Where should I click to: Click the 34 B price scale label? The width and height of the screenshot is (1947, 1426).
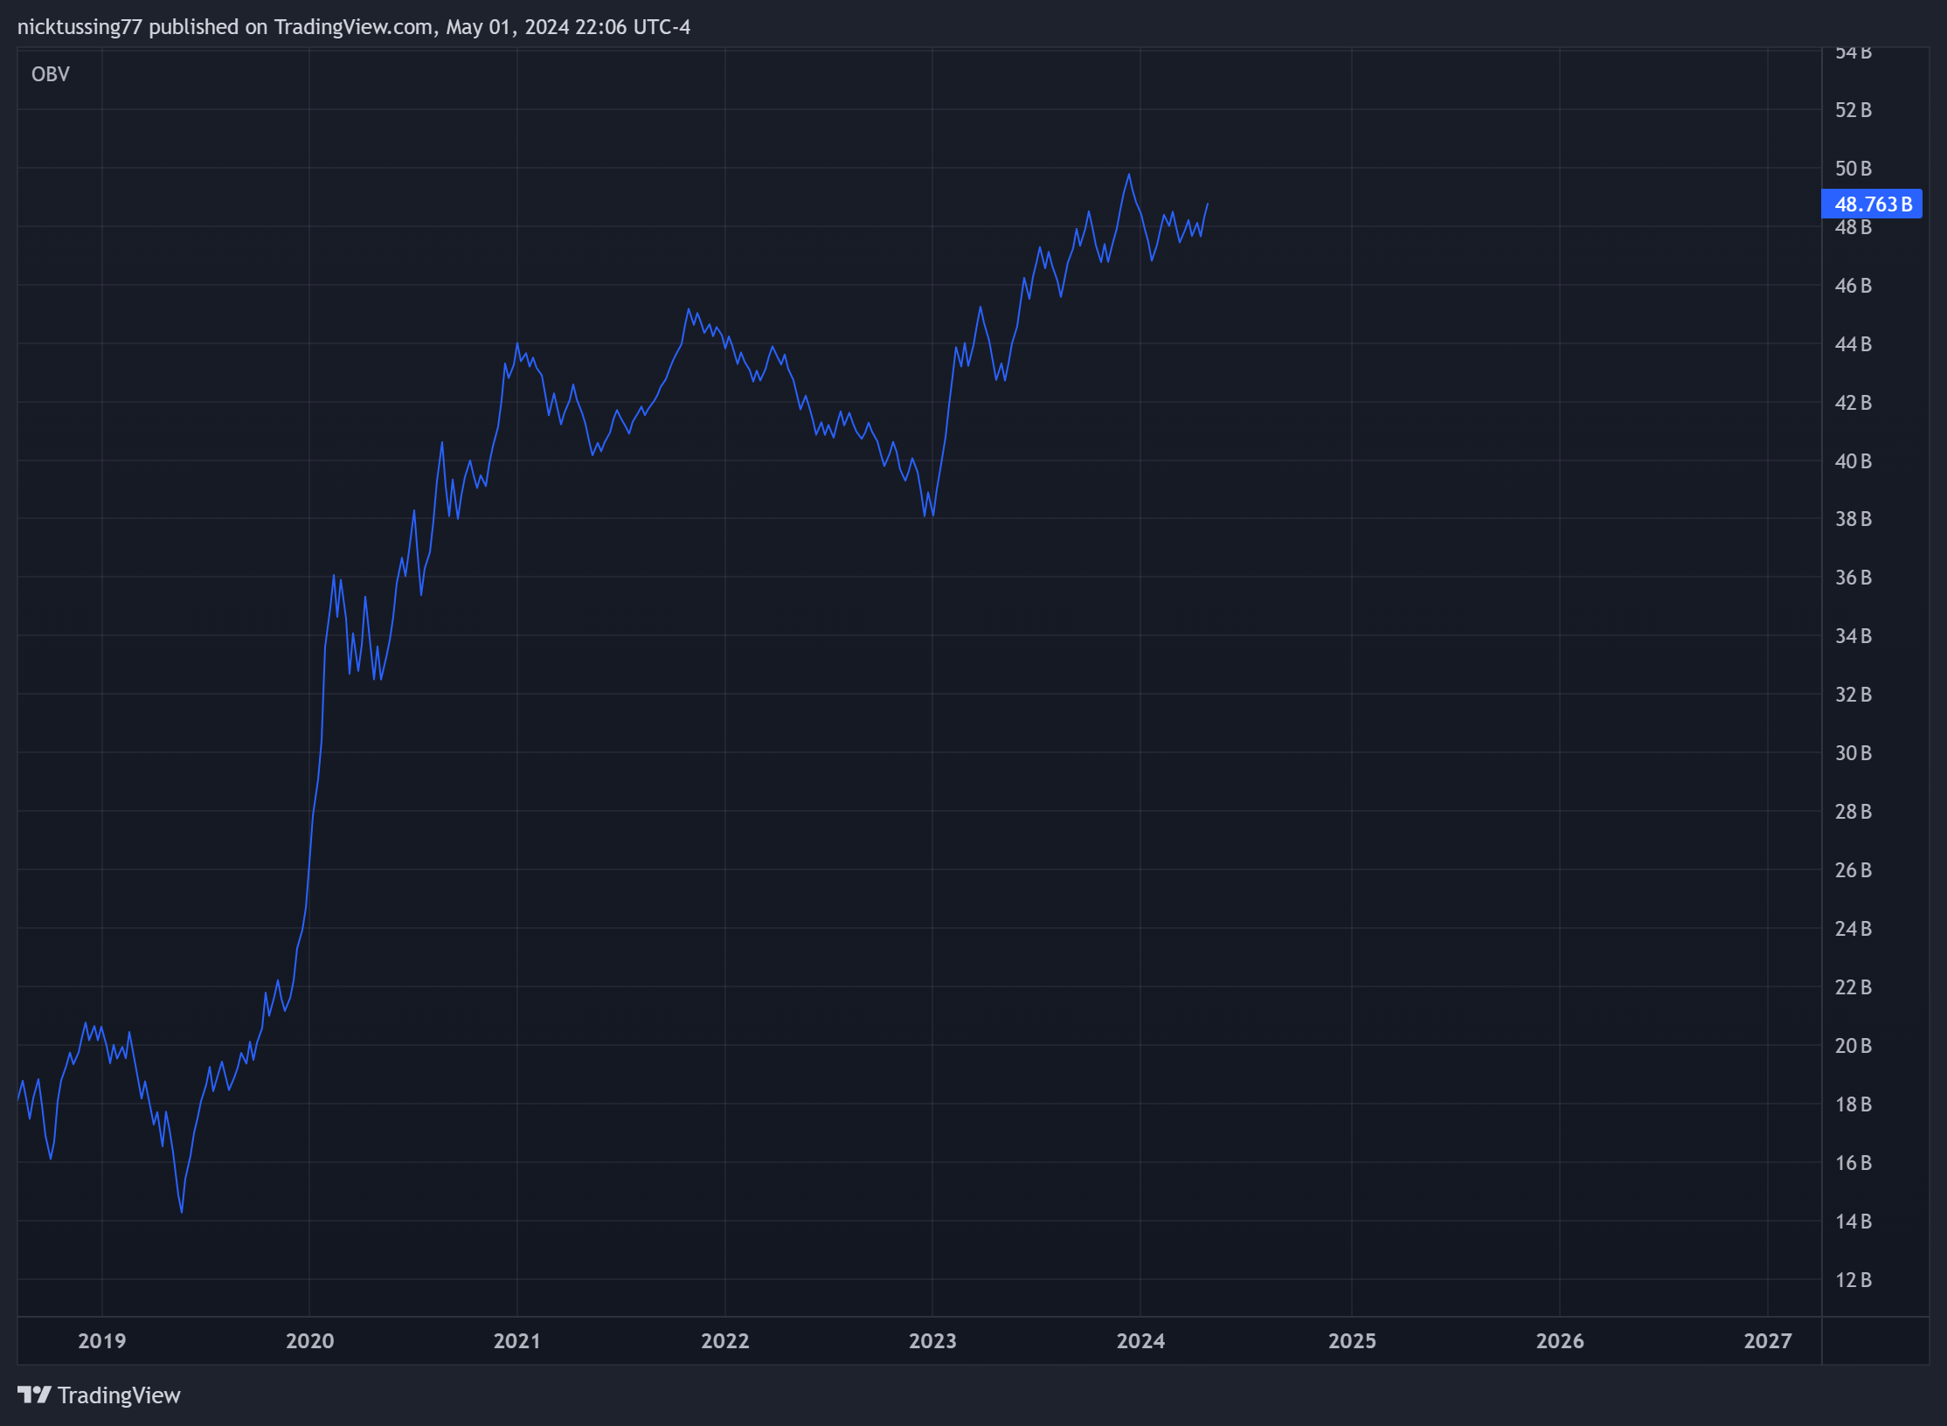pos(1853,636)
